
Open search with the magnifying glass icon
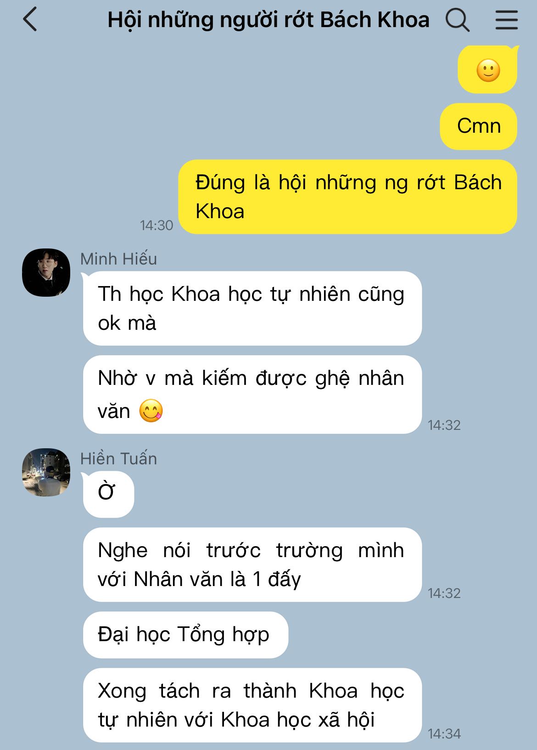click(x=458, y=20)
